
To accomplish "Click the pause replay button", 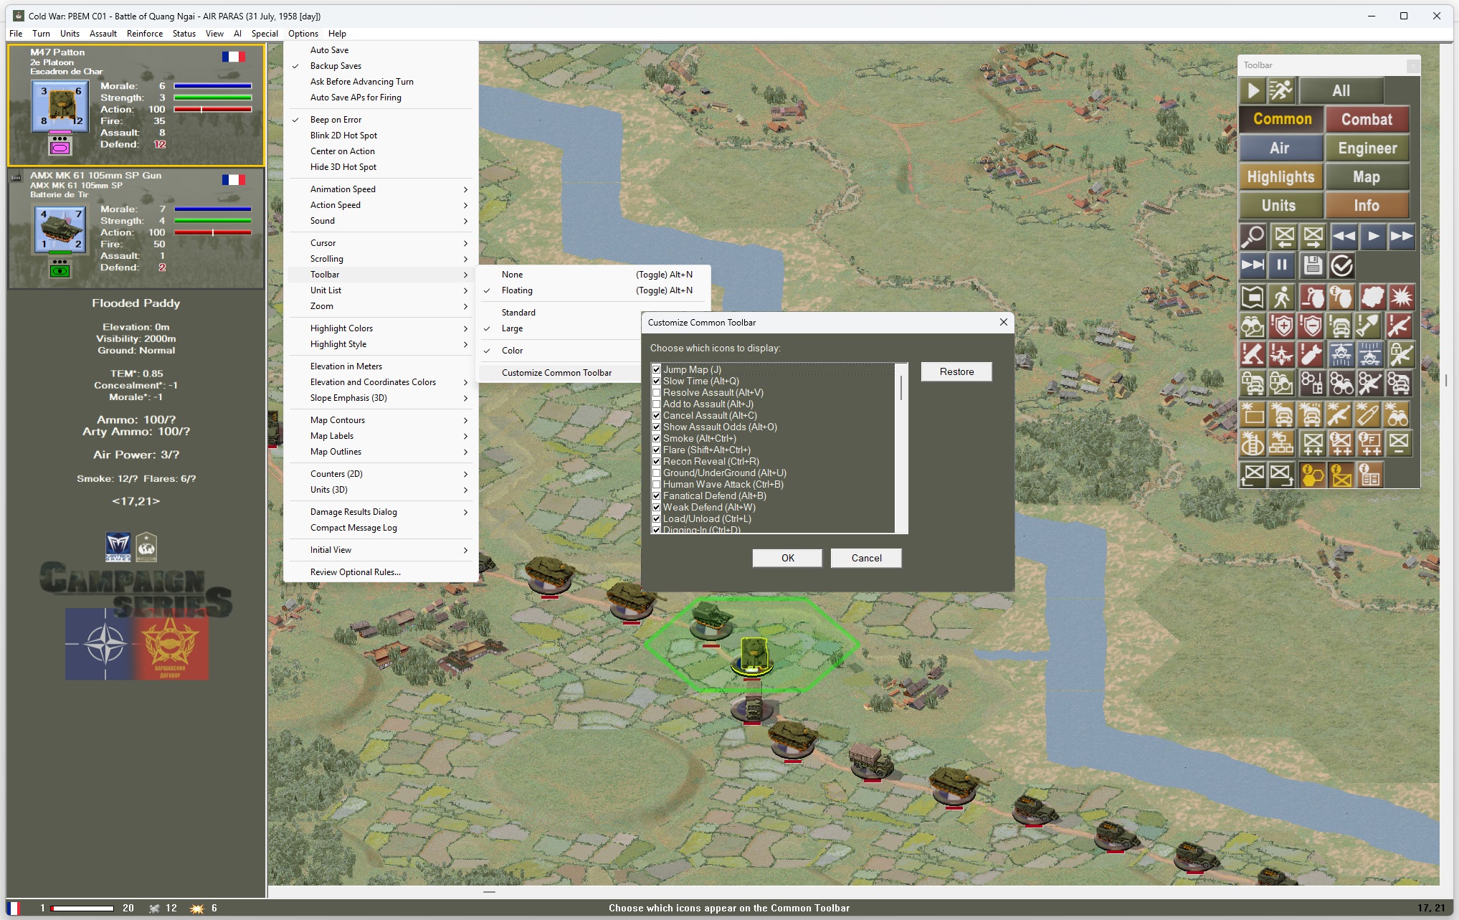I will click(1282, 266).
